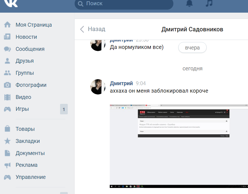Click the people icon next to Группы
This screenshot has height=194, width=248.
pos(8,73)
